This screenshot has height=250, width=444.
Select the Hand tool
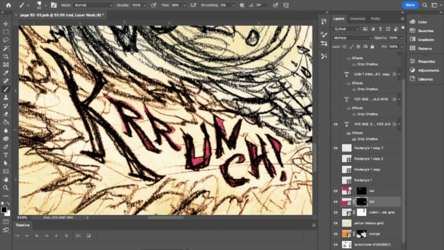[x=6, y=180]
